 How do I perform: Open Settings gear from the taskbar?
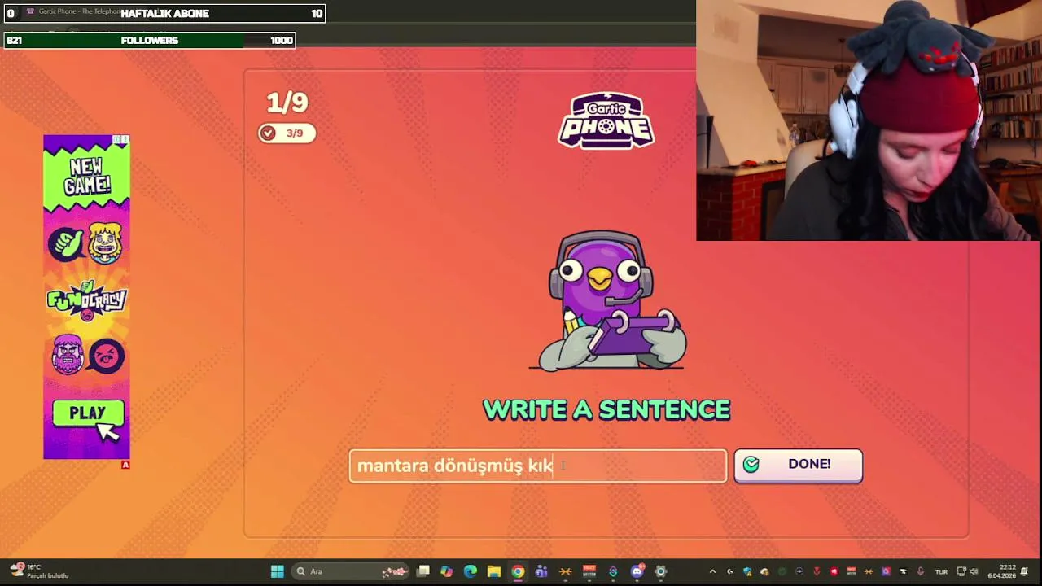[661, 571]
